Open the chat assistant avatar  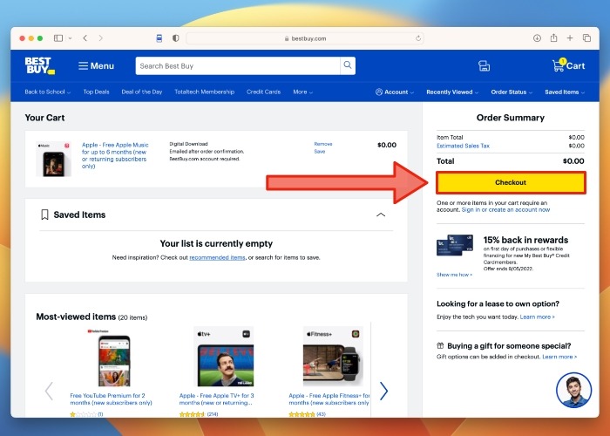coord(573,390)
